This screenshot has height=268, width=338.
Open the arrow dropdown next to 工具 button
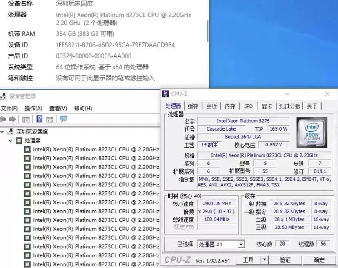point(265,260)
